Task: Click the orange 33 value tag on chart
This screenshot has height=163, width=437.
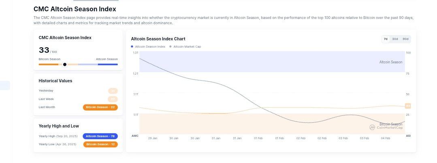Action: tap(408, 106)
